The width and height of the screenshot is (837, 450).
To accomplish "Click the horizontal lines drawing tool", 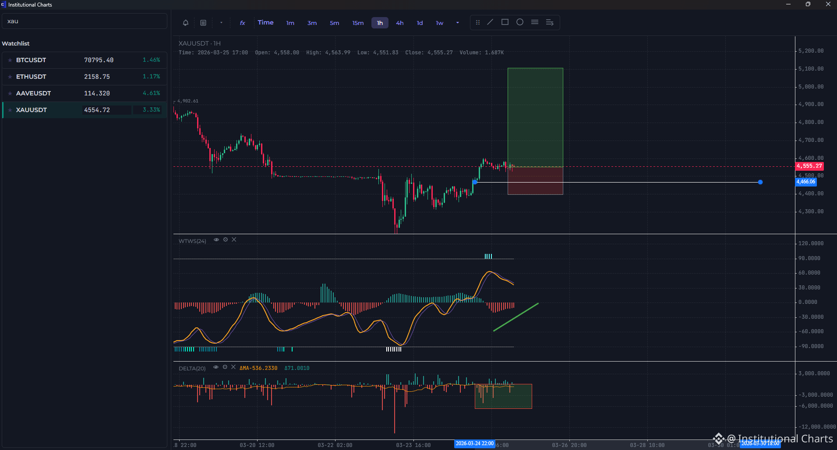I will pyautogui.click(x=535, y=22).
